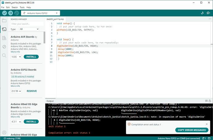Toggle the bottom panel icon in status bar
Viewport: 213px width, 140px height.
pyautogui.click(x=209, y=138)
